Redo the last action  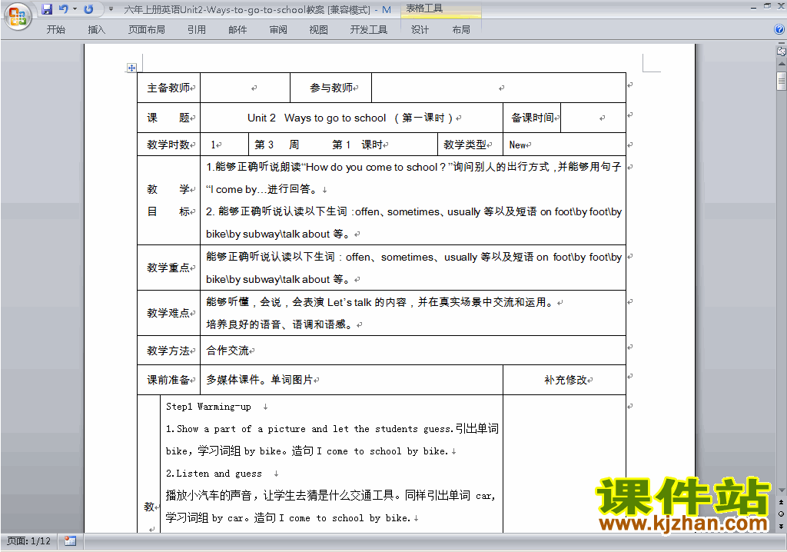pos(88,9)
